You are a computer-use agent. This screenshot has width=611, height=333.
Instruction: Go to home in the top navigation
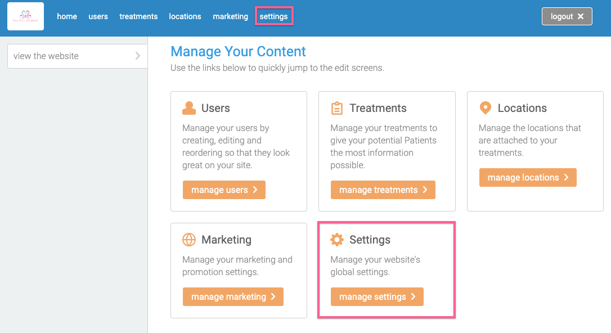point(67,16)
